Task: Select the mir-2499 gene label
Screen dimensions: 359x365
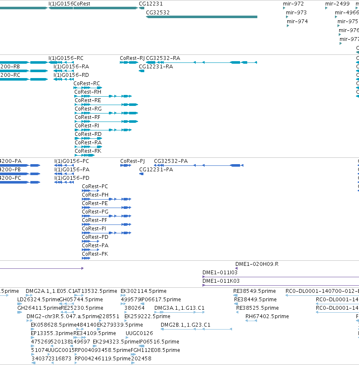Action: coord(337,4)
